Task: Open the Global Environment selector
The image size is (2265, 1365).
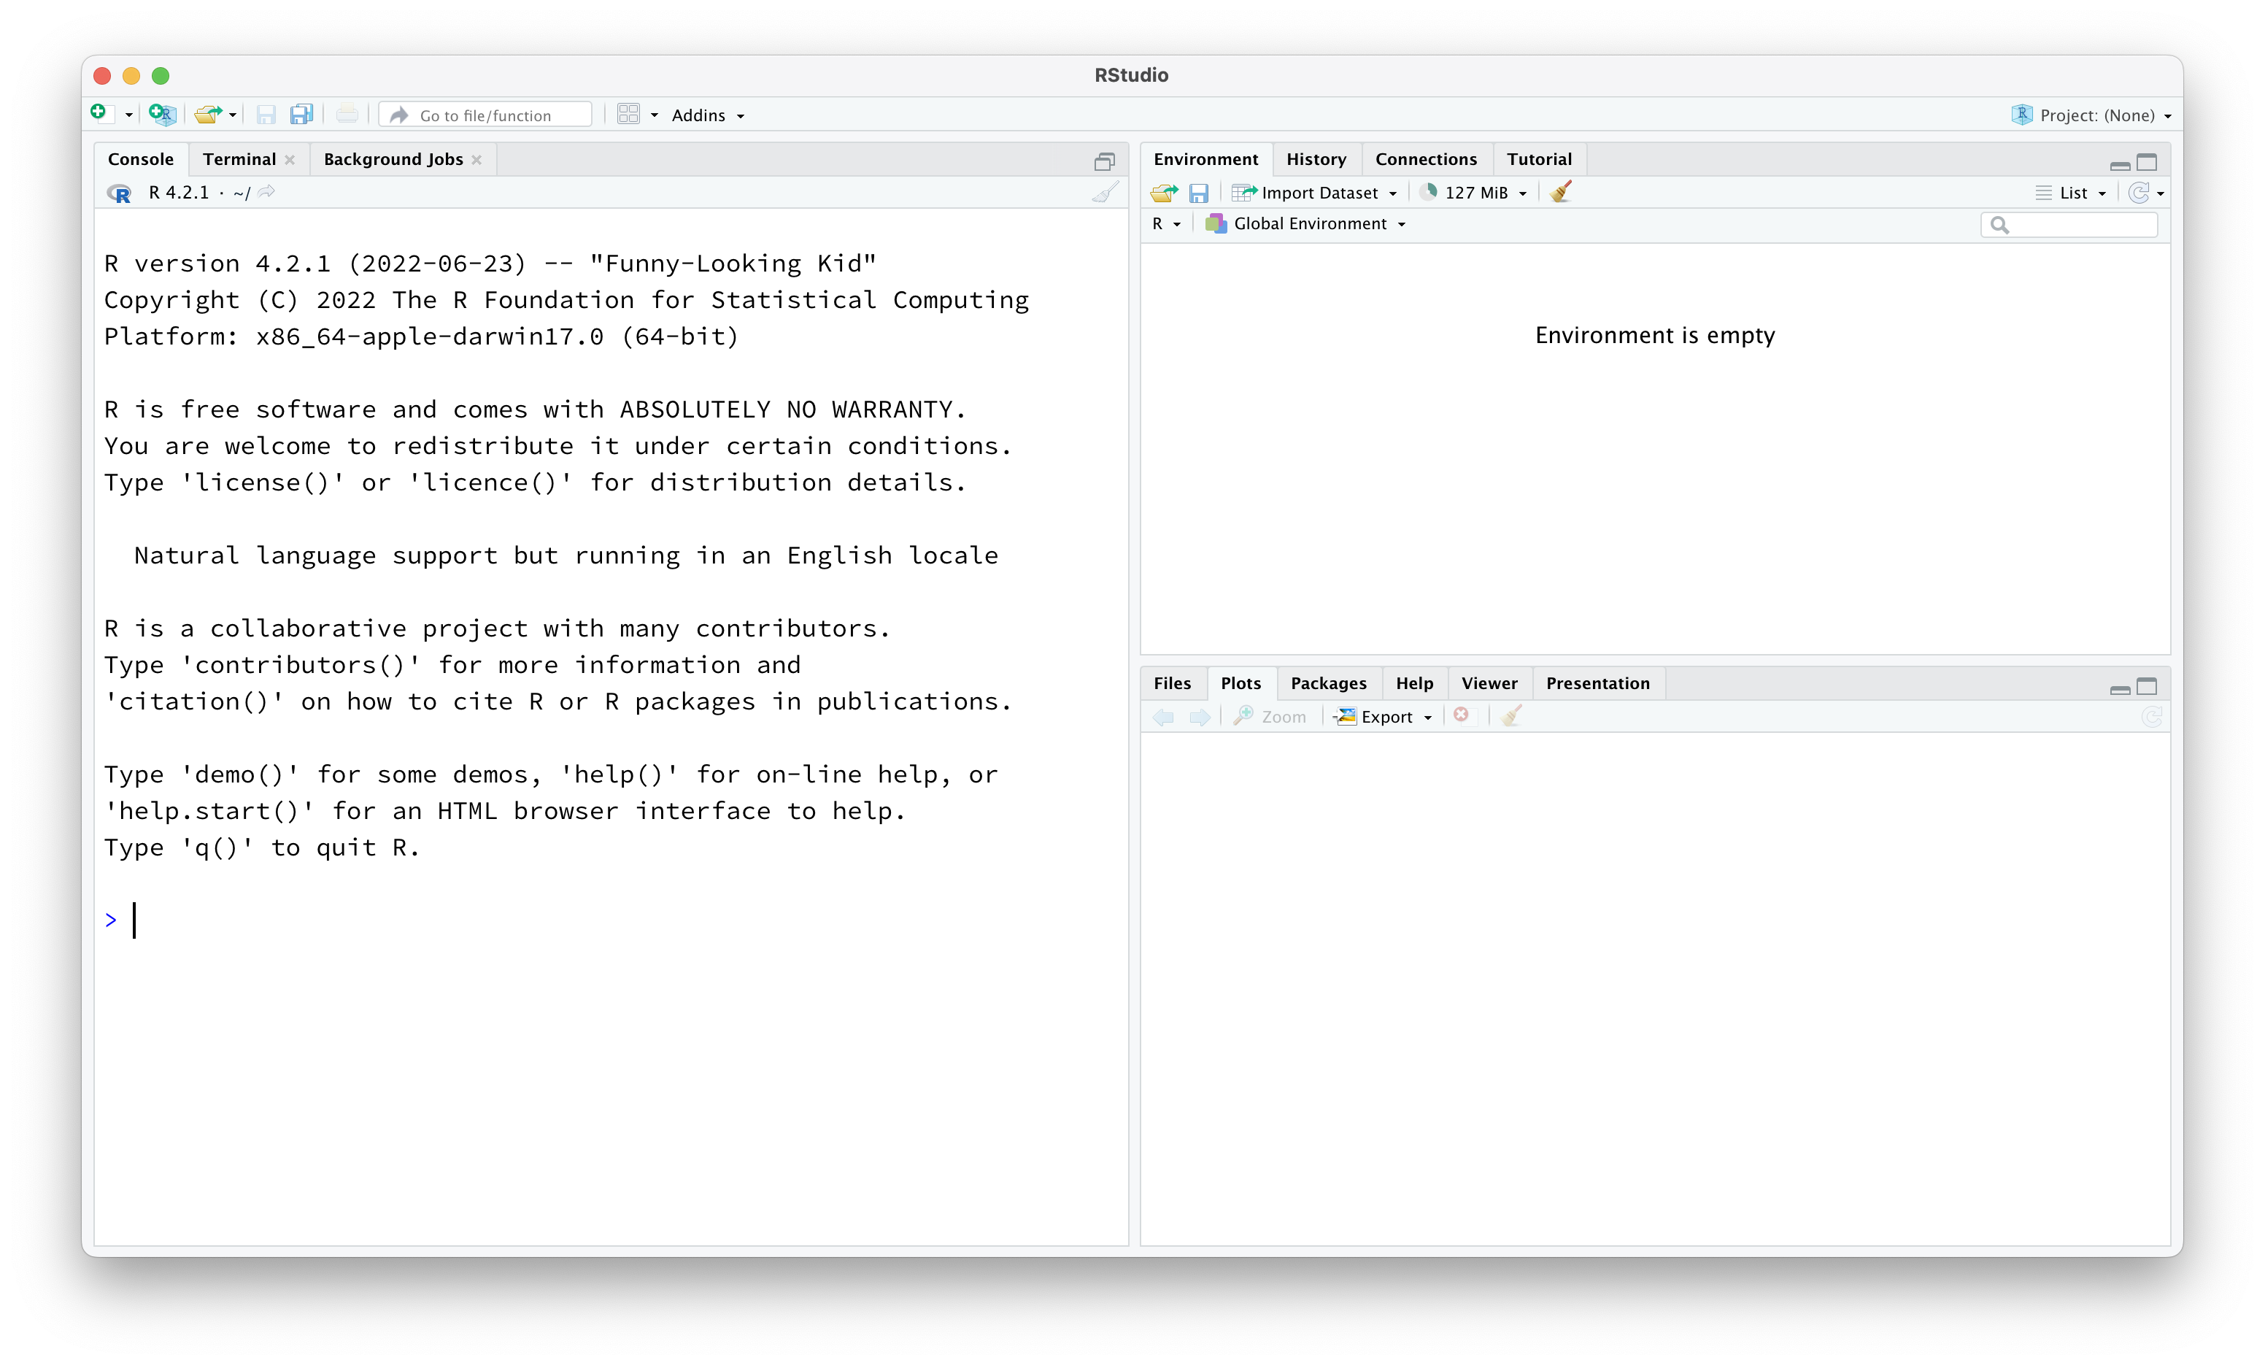Action: (1305, 223)
